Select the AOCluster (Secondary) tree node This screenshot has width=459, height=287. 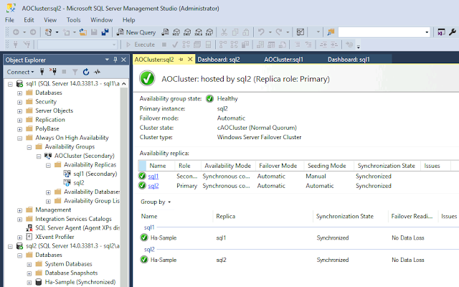[x=85, y=156]
